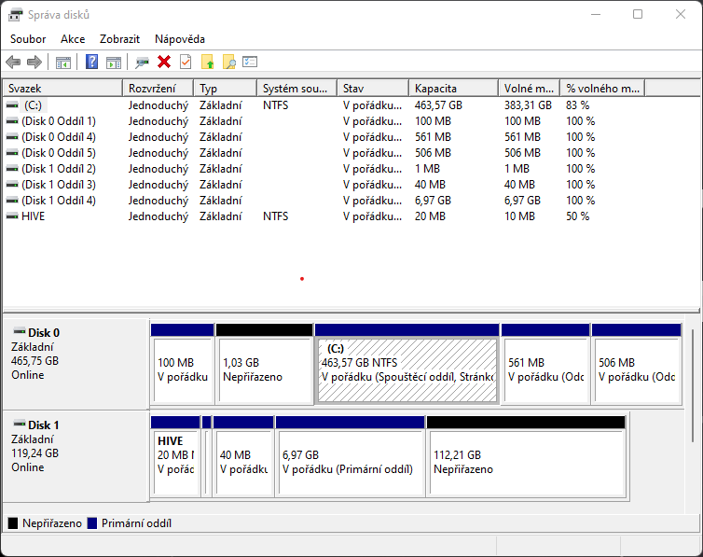Click the red X delete icon

(164, 63)
